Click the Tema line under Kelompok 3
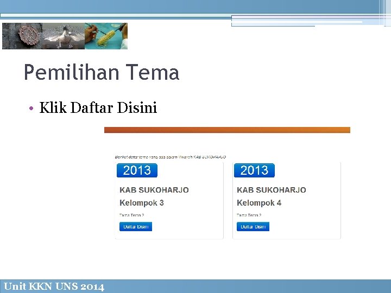The height and width of the screenshot is (293, 391). tap(131, 215)
